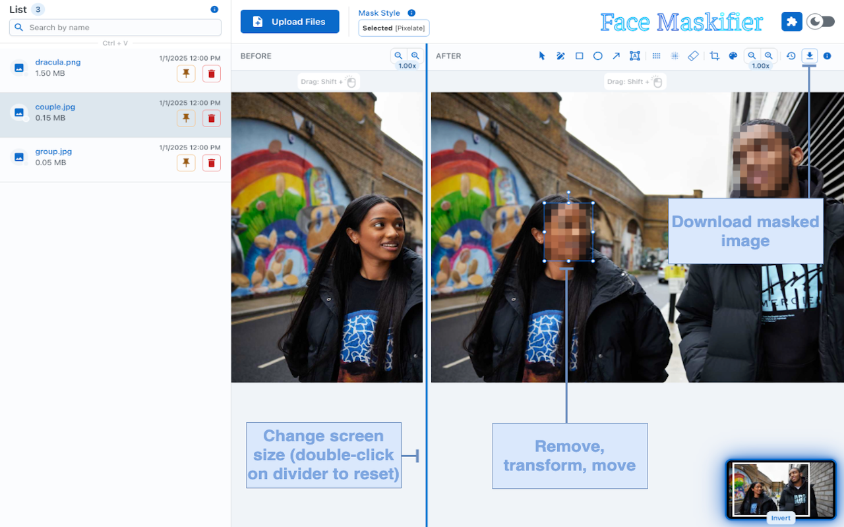844x527 pixels.
Task: Select the magic wand masking tool
Action: pos(560,56)
